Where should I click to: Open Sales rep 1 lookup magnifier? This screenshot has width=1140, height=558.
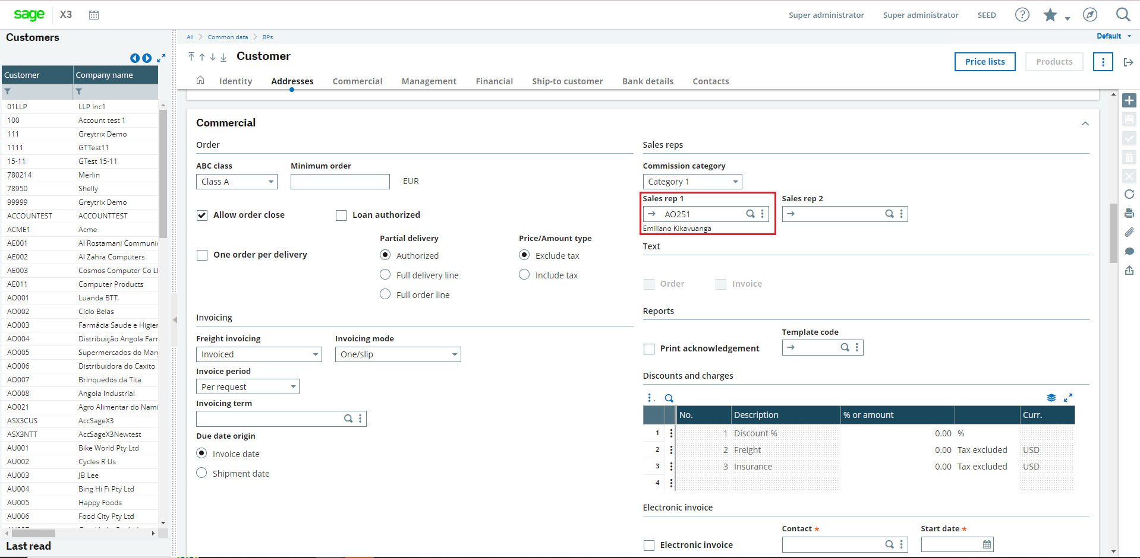(750, 214)
